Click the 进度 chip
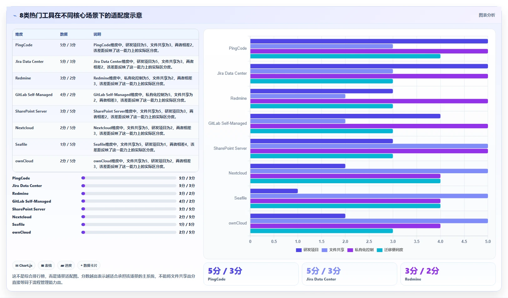This screenshot has width=508, height=298. pos(66,265)
